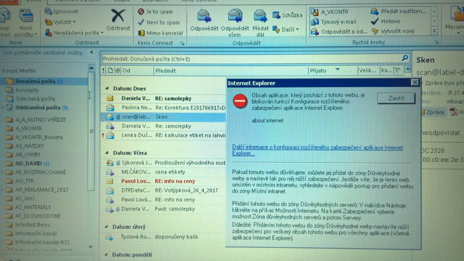Viewport: 464px width, 261px height.
Task: Select the A_VKONTR_Bioveta folder
Action: pos(39,137)
